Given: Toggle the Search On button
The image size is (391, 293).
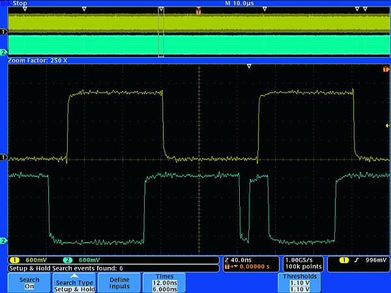Looking at the screenshot, I should pyautogui.click(x=29, y=283).
